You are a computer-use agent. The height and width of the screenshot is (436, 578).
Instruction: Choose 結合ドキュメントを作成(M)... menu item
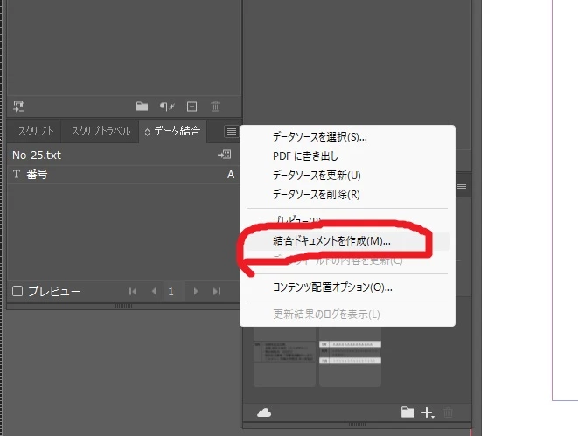coord(348,241)
